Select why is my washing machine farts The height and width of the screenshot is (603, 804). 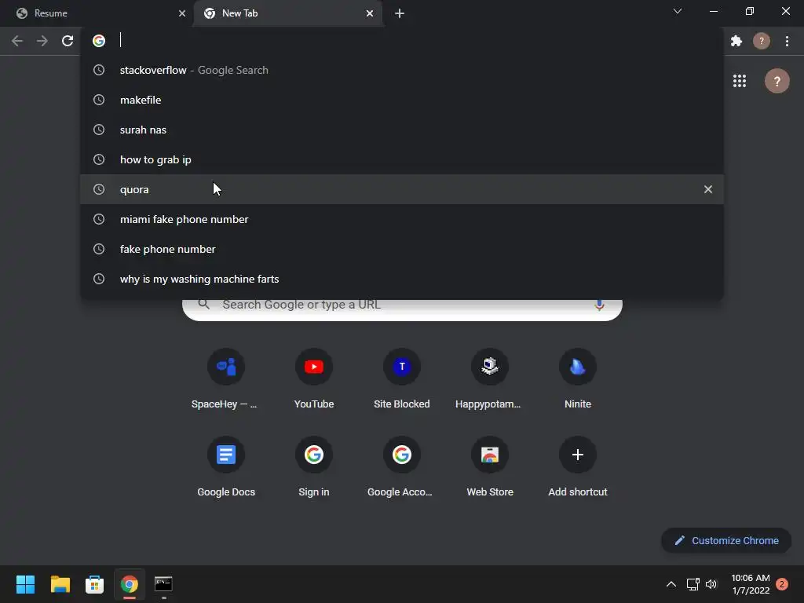[402, 279]
